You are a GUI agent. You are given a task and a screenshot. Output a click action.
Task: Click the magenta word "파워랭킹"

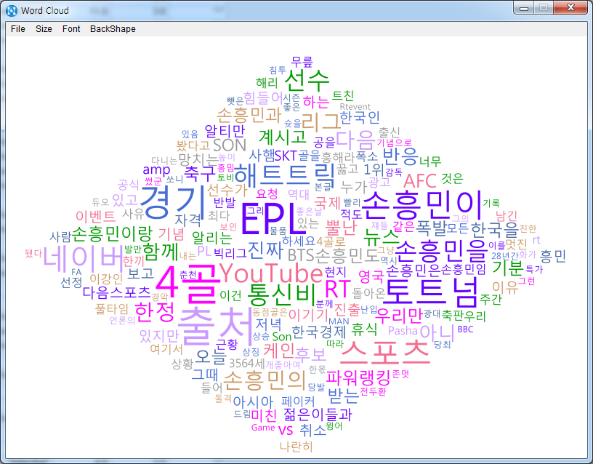(x=358, y=377)
